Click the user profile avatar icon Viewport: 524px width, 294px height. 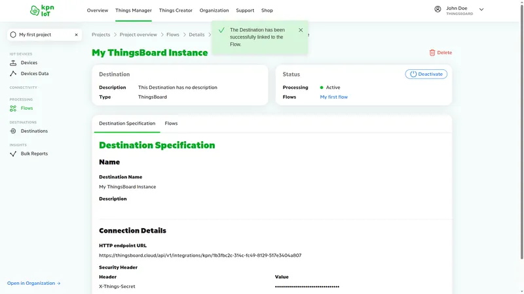pyautogui.click(x=438, y=9)
